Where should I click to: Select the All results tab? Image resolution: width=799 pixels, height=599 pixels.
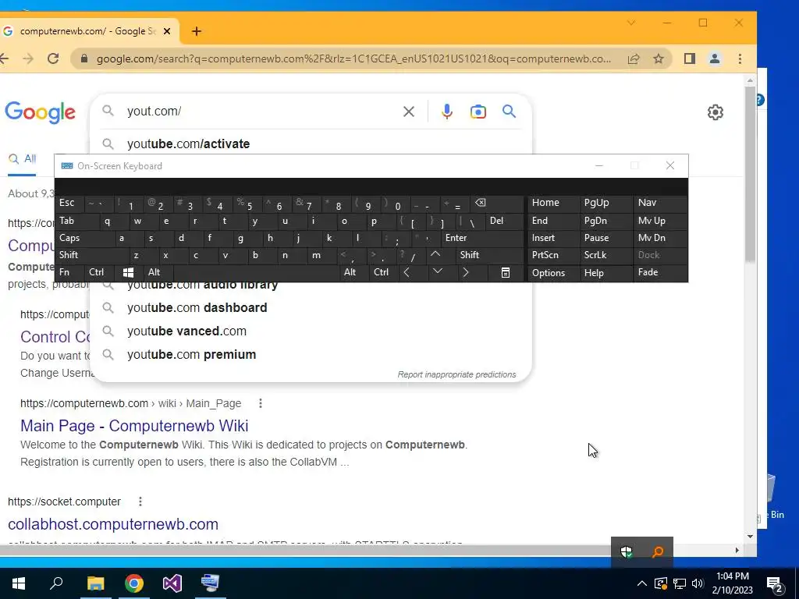click(x=23, y=159)
